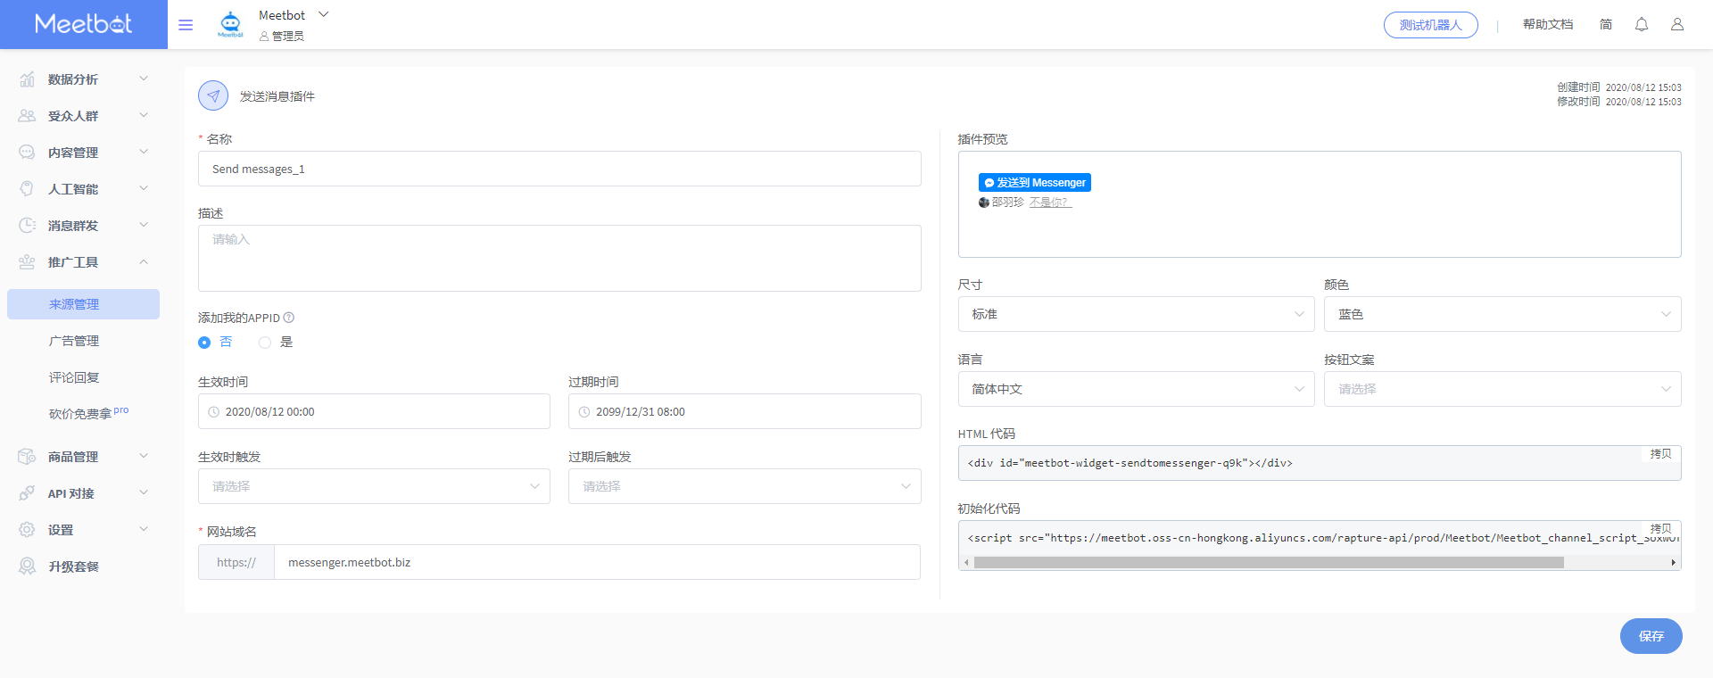Click the 商品管理 package icon
Image resolution: width=1713 pixels, height=678 pixels.
click(x=27, y=457)
